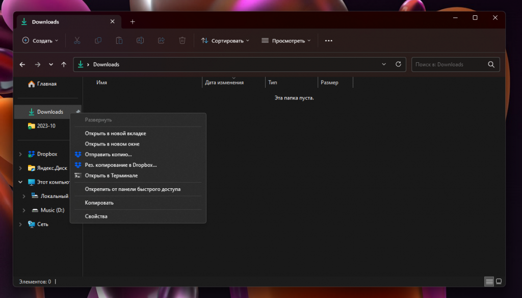Switch to large thumbnails view icon
This screenshot has height=298, width=522.
click(499, 281)
